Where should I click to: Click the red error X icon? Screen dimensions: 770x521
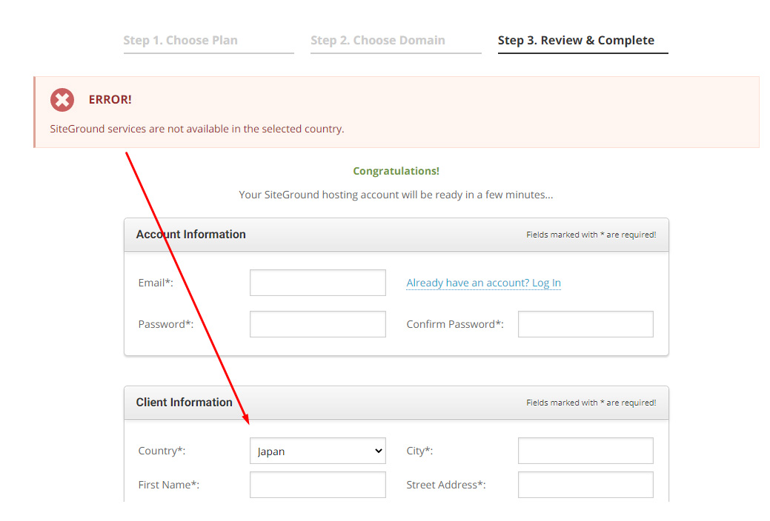click(62, 100)
